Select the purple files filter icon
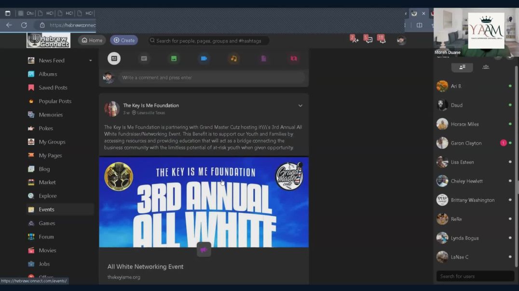 click(x=263, y=58)
